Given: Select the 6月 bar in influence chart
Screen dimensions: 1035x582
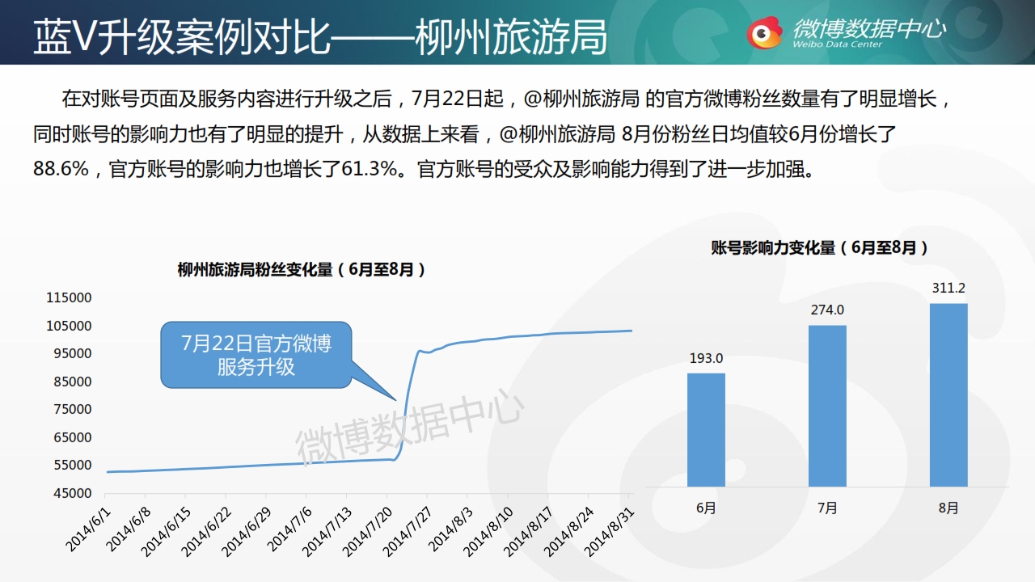Looking at the screenshot, I should tap(706, 430).
